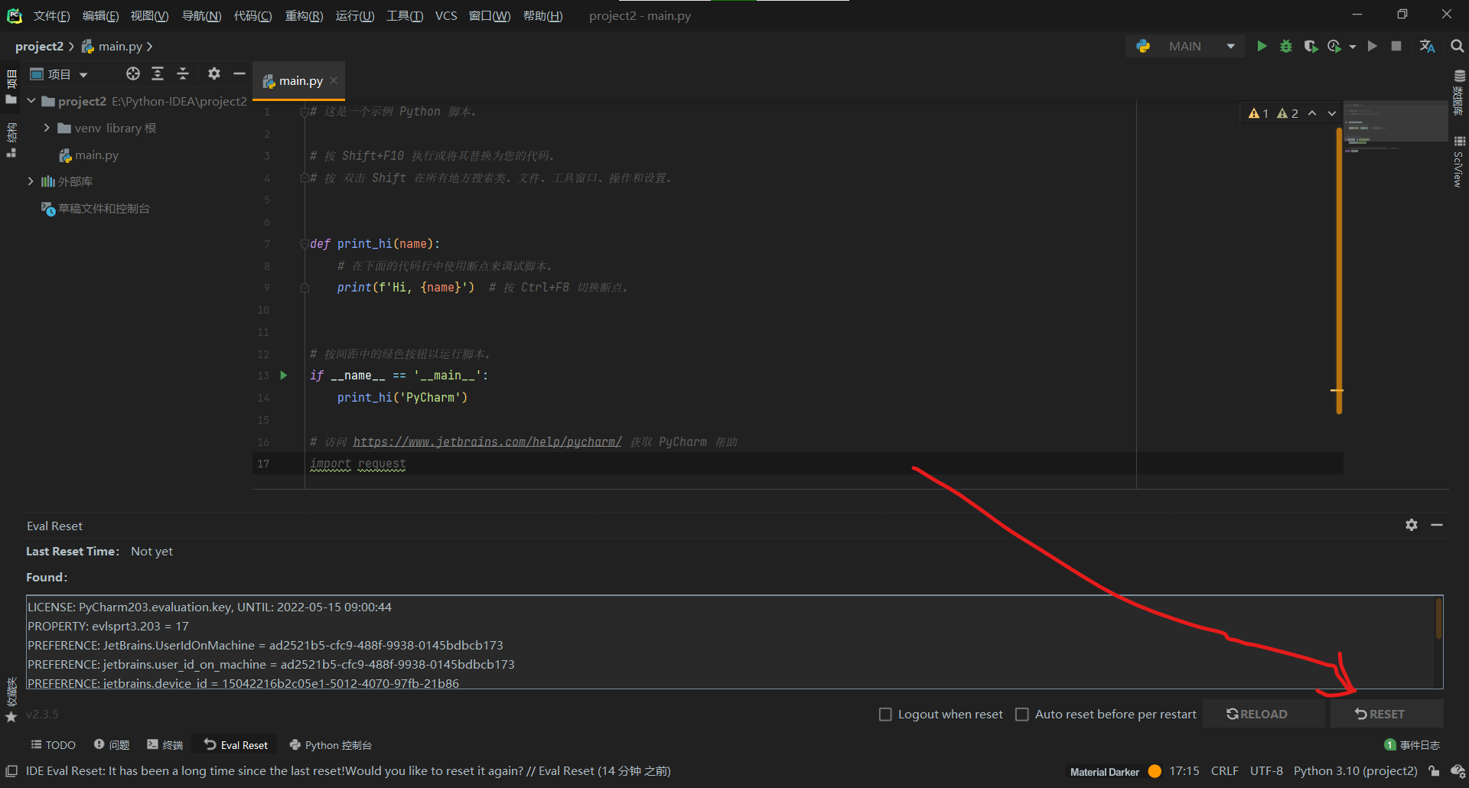Enable Auto reset before per restart checkbox
1469x788 pixels.
click(1021, 714)
